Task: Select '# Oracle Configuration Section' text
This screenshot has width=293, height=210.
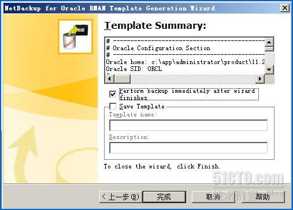Action: click(158, 48)
